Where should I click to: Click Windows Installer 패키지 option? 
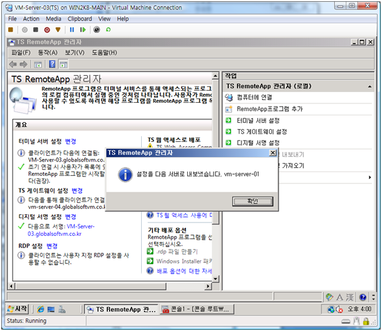click(x=184, y=261)
